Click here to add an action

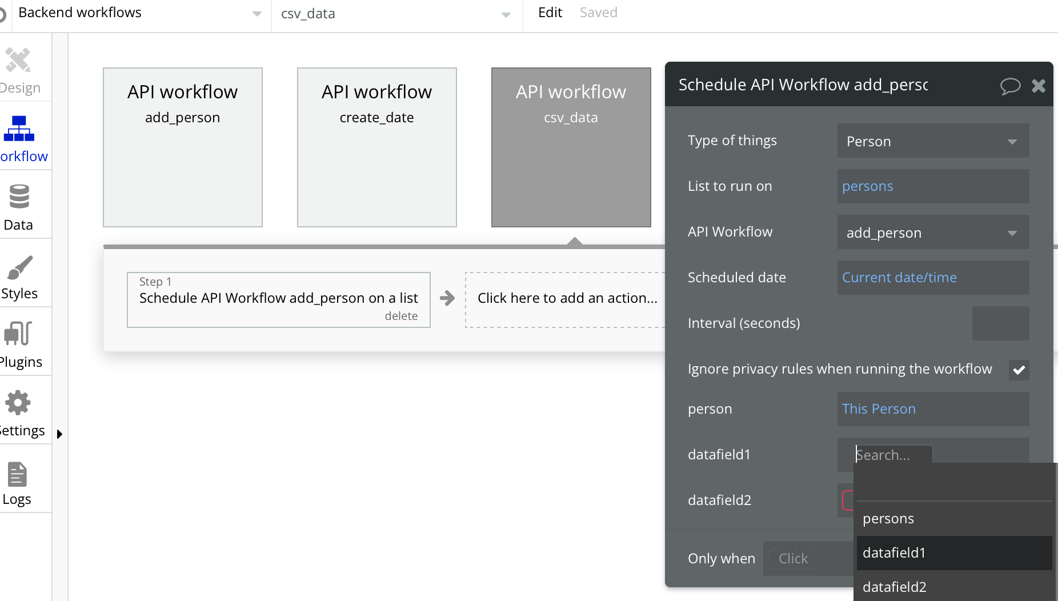[567, 298]
